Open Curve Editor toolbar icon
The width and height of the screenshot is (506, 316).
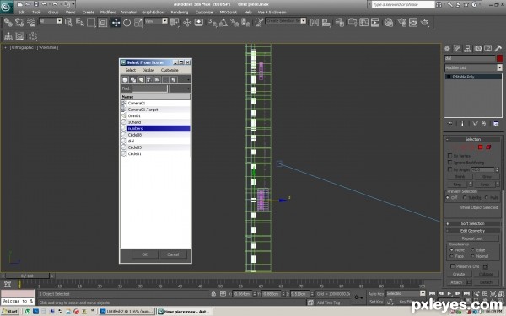click(363, 22)
